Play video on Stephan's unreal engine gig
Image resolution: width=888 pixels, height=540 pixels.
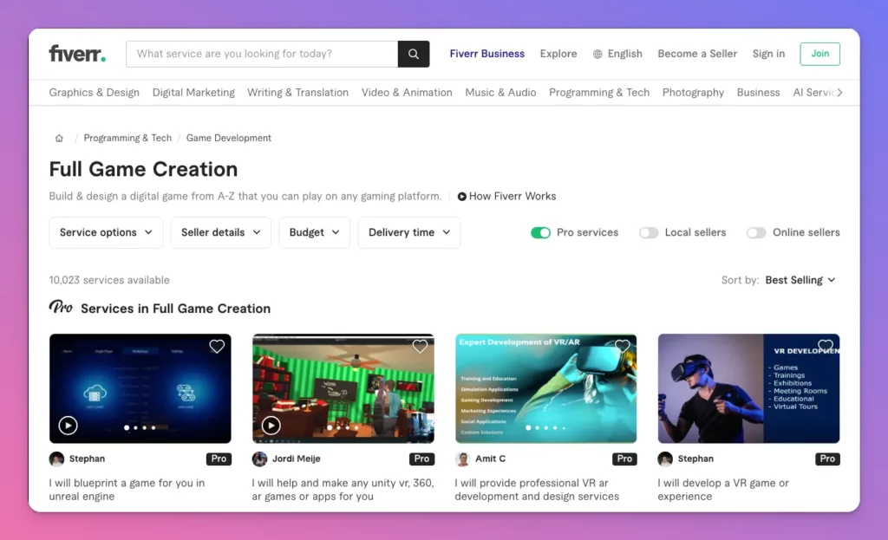pyautogui.click(x=68, y=426)
